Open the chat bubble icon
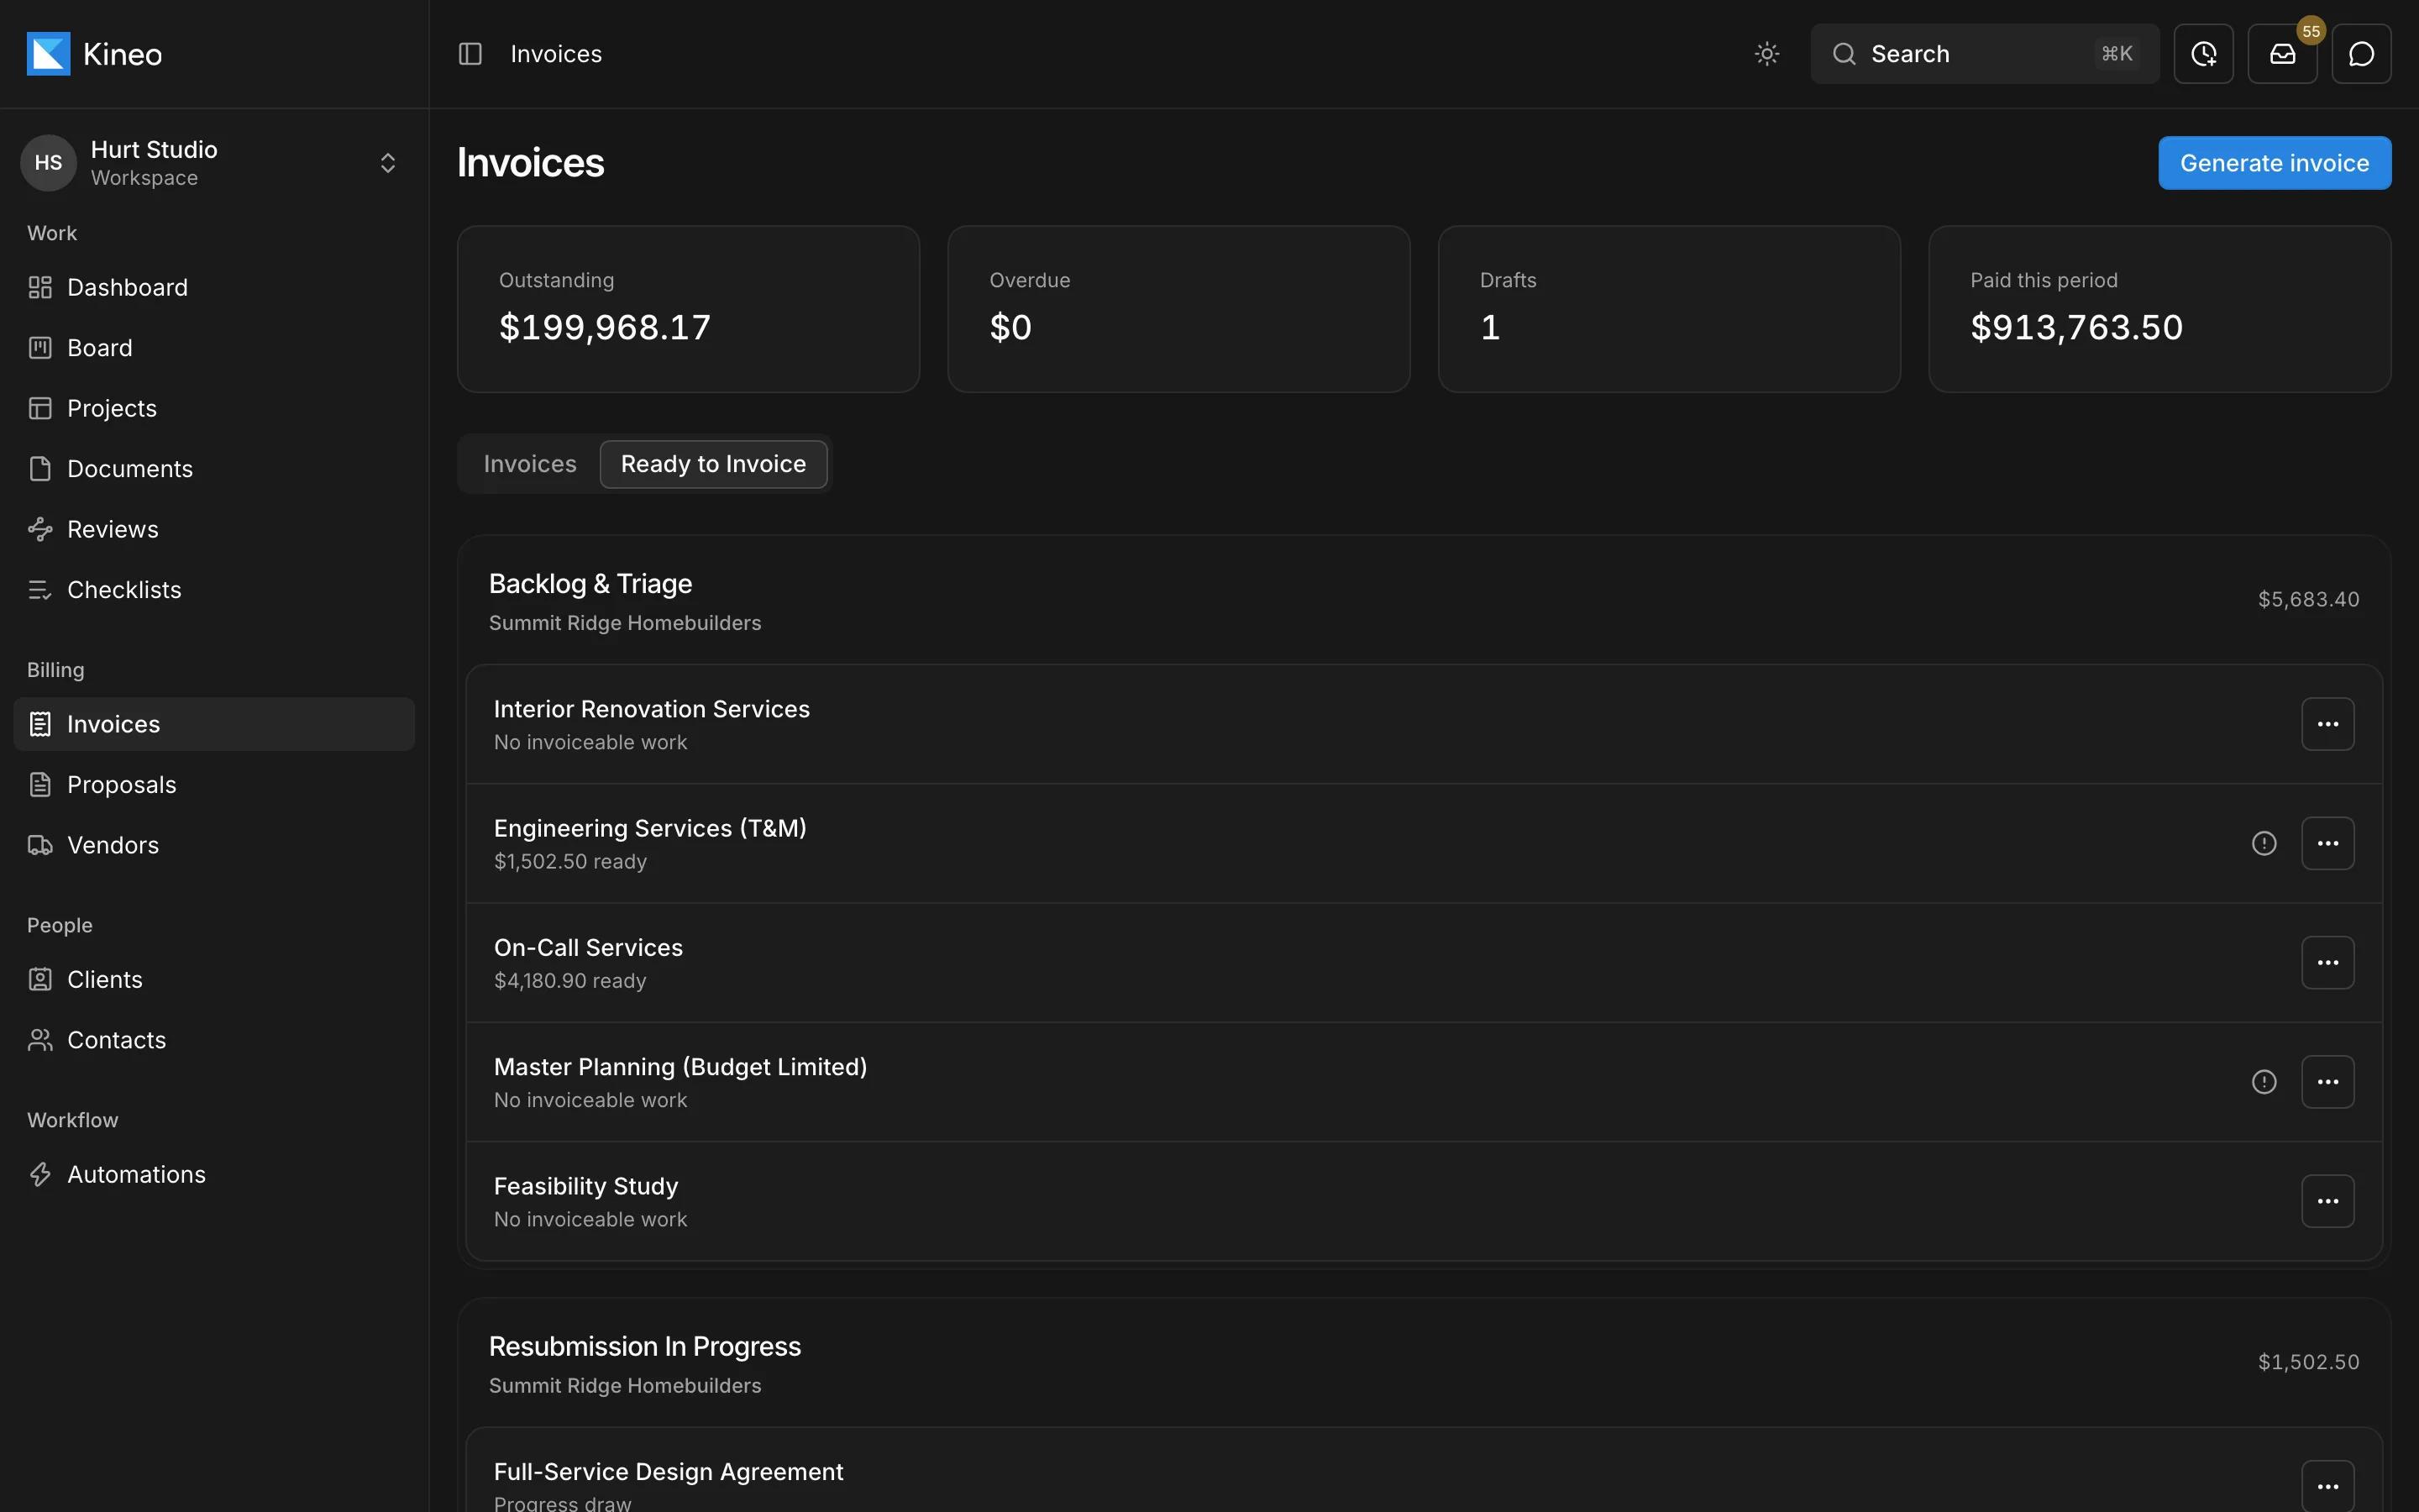The image size is (2419, 1512). 2361,54
